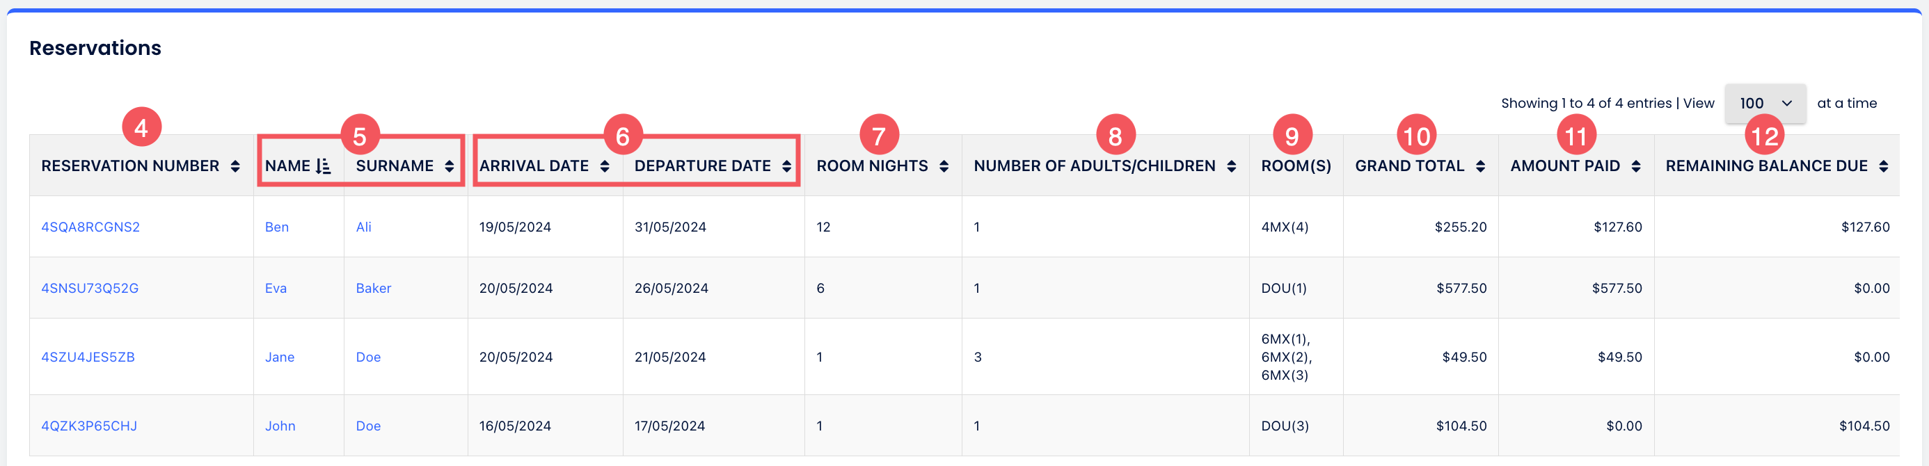Click the surname Baker link

point(374,288)
